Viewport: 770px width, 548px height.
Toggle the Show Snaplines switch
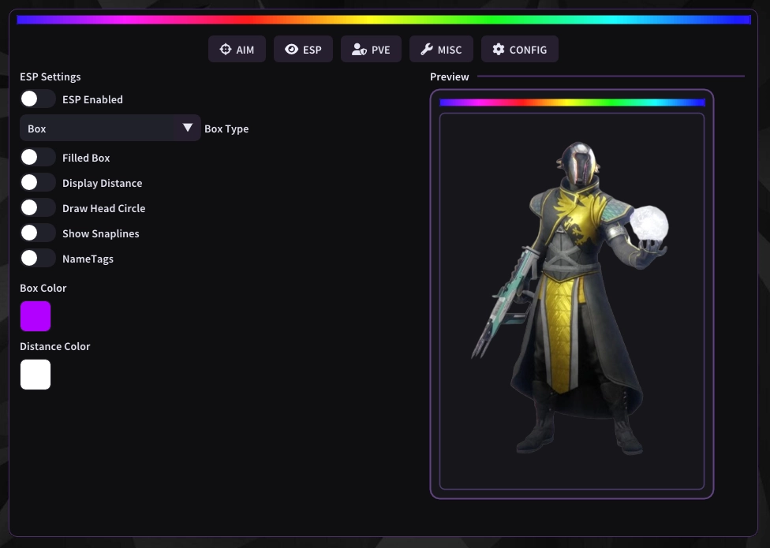(37, 233)
